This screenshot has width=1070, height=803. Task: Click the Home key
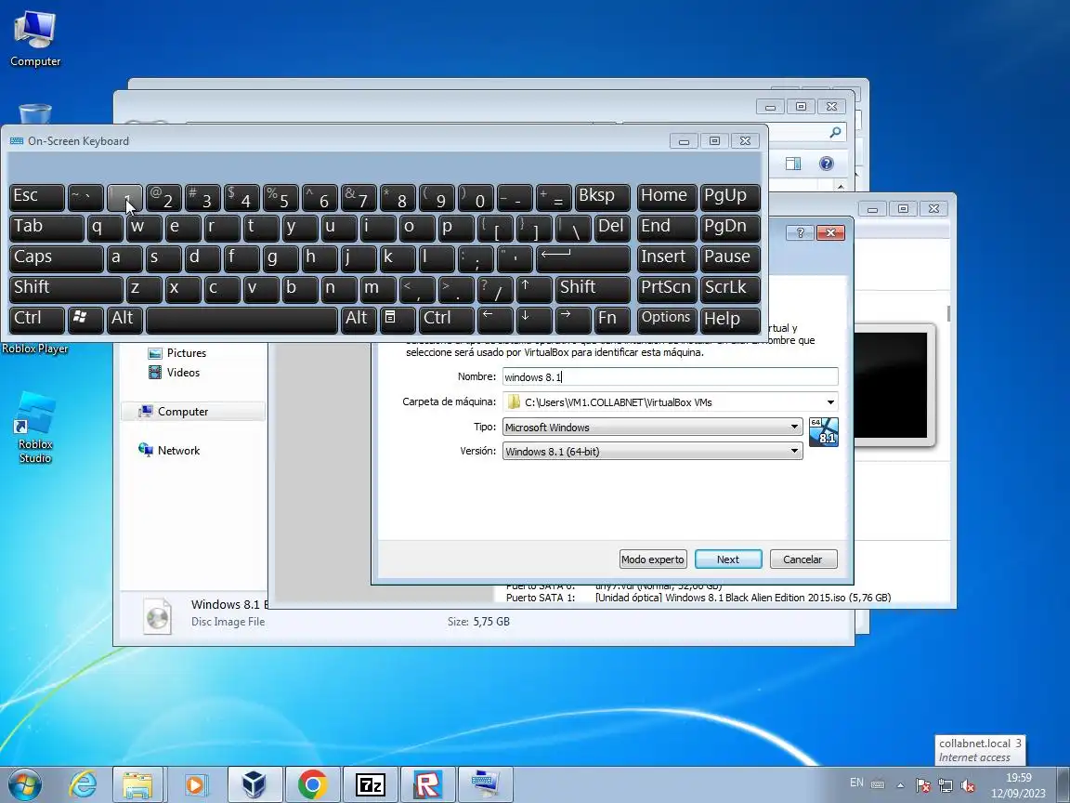point(667,197)
